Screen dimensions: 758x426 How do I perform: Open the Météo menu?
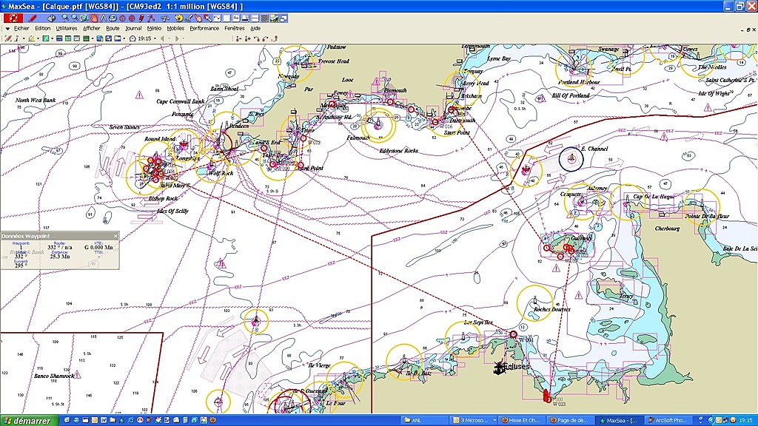(154, 29)
